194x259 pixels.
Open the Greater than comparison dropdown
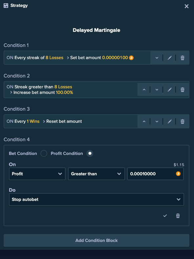pos(97,174)
